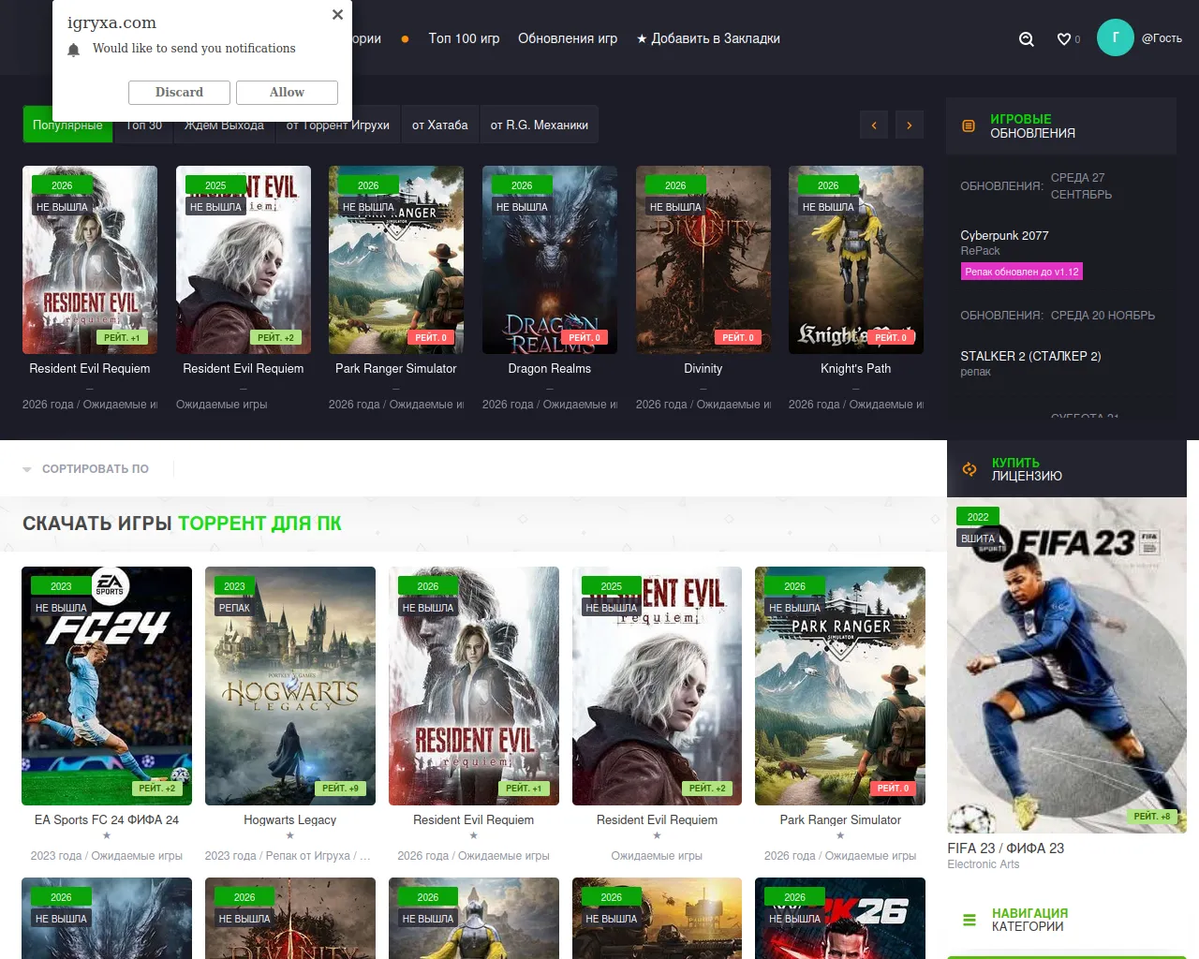Click the Dragon Realms title
The image size is (1199, 959).
click(x=550, y=369)
